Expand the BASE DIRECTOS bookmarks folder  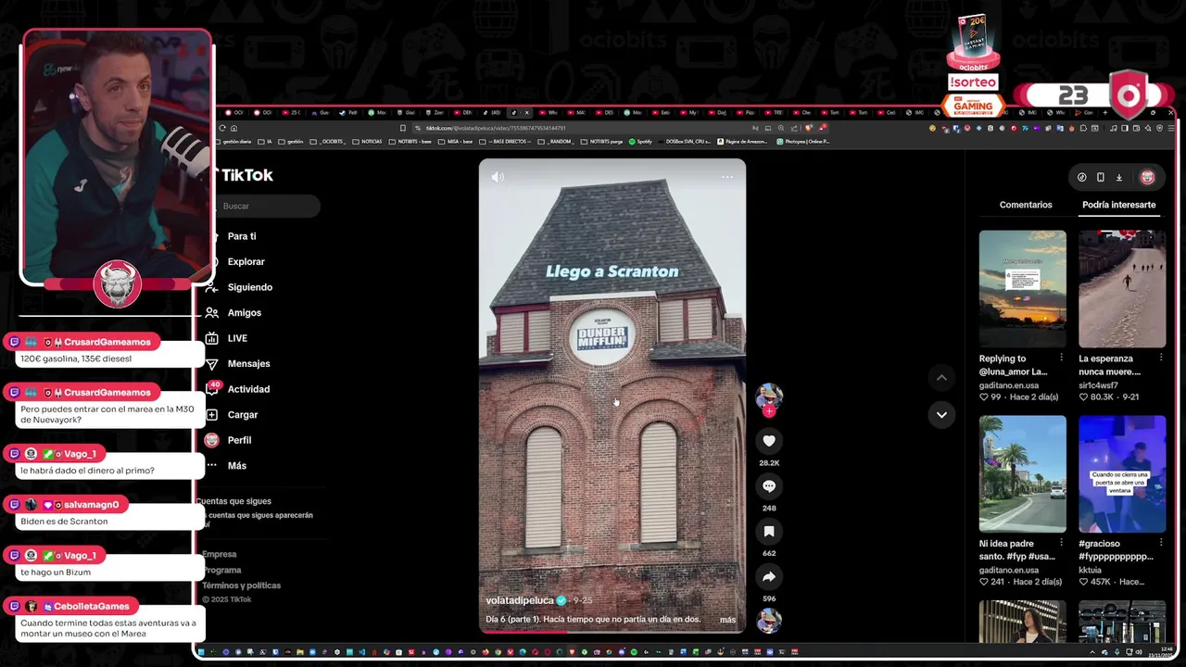tap(506, 142)
